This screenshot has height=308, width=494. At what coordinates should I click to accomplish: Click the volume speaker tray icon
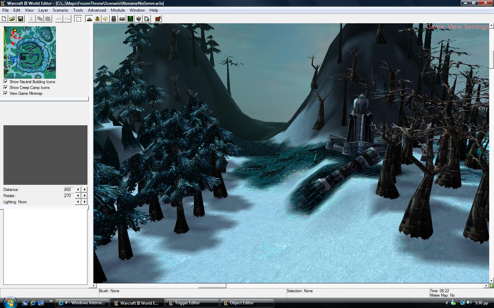point(469,303)
